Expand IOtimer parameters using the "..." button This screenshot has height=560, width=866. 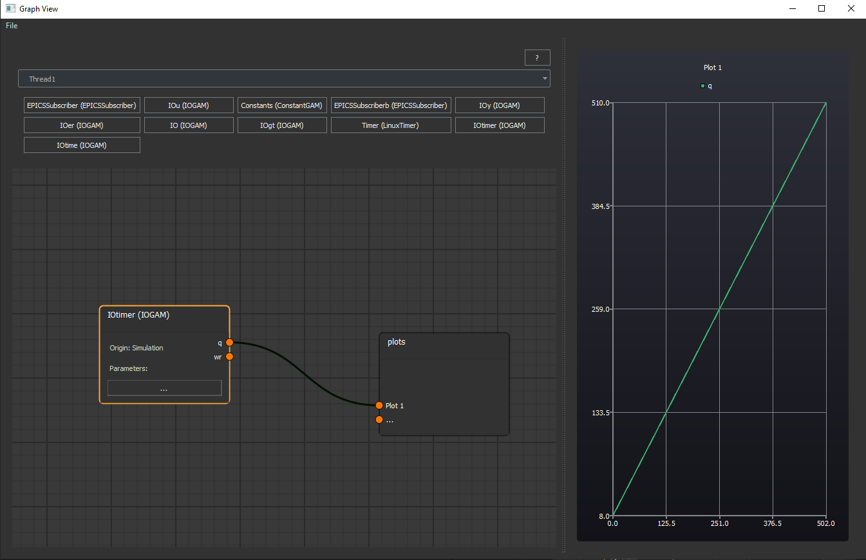point(164,387)
